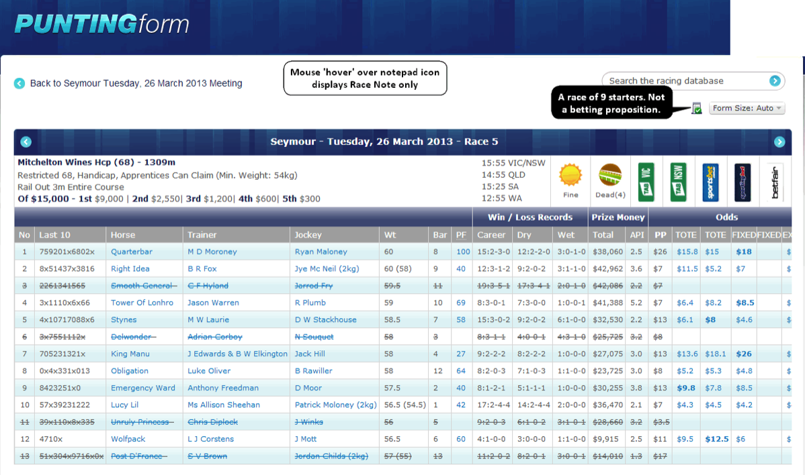Click the Dead(4) track condition icon

coord(609,176)
